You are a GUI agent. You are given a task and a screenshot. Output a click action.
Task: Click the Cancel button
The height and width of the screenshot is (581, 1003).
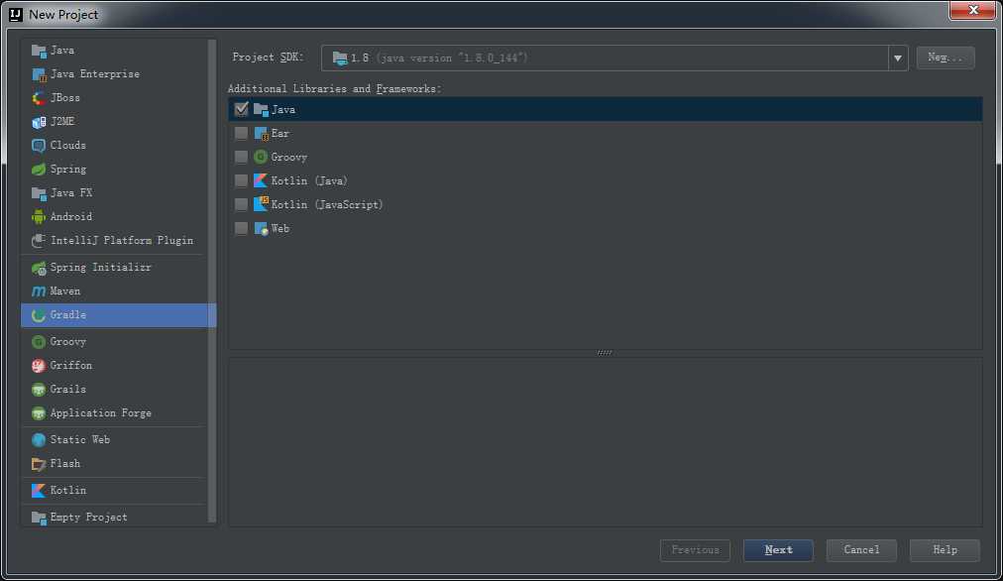point(861,549)
